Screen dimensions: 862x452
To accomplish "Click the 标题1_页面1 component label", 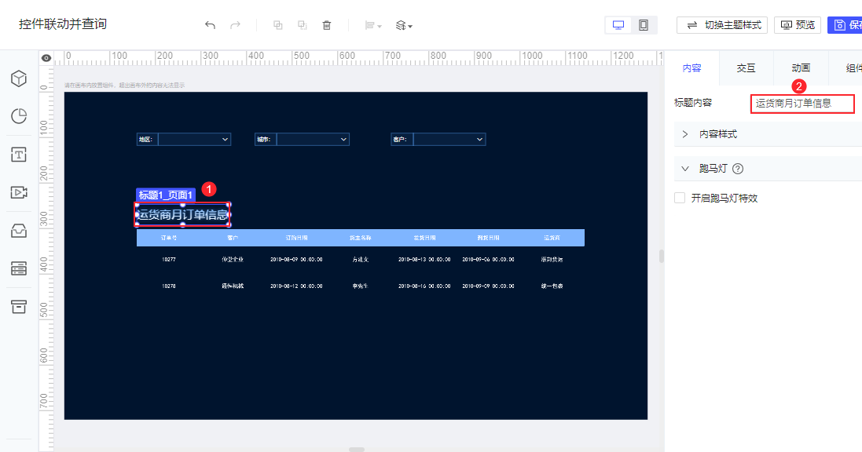I will [x=166, y=195].
